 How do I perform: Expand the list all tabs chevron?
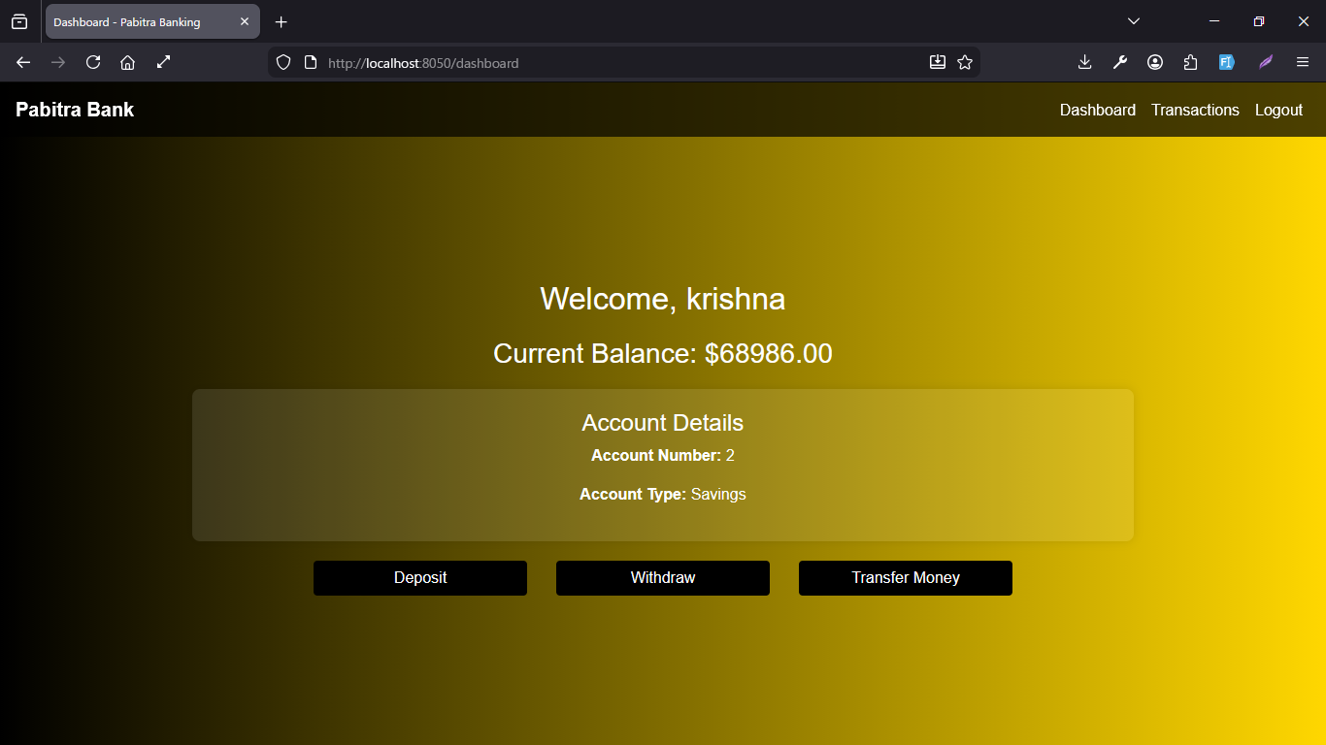(1133, 21)
